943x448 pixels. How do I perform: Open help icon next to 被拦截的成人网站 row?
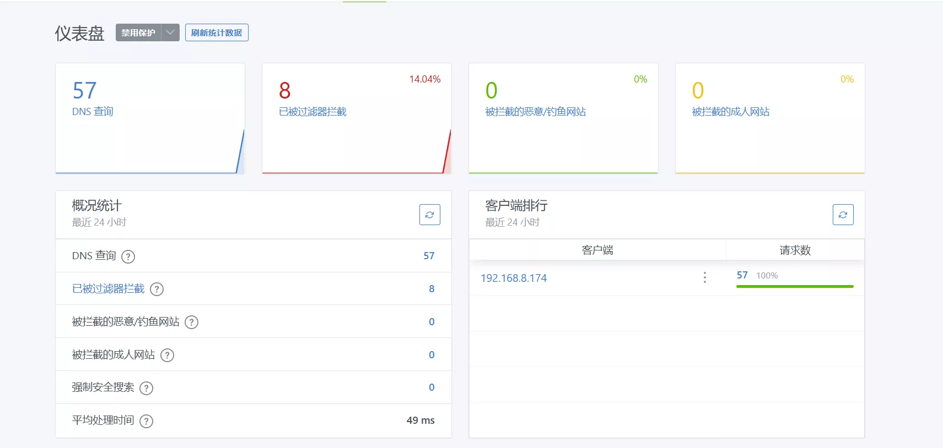click(x=167, y=356)
